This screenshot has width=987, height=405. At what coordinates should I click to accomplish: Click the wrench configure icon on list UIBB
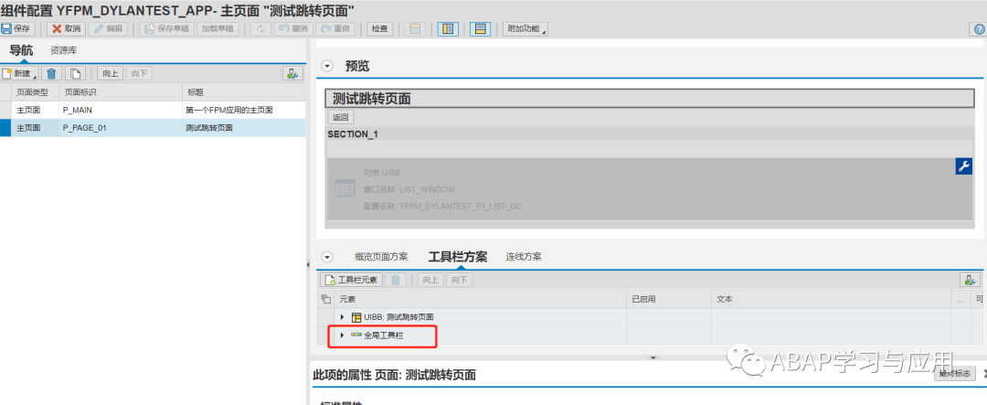pos(964,166)
